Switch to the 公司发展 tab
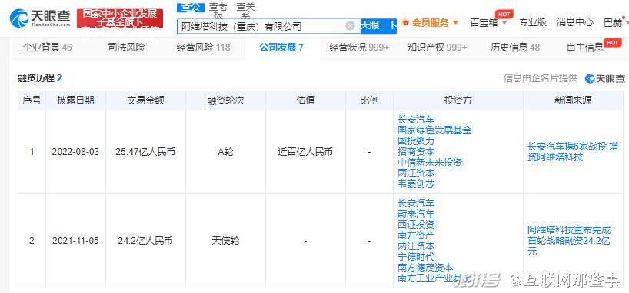Viewport: 629px width, 293px height. coord(281,48)
